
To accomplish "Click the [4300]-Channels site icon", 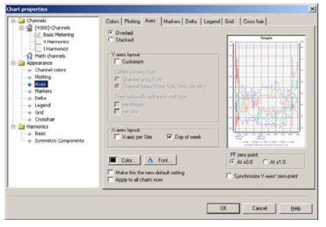I will coord(30,28).
